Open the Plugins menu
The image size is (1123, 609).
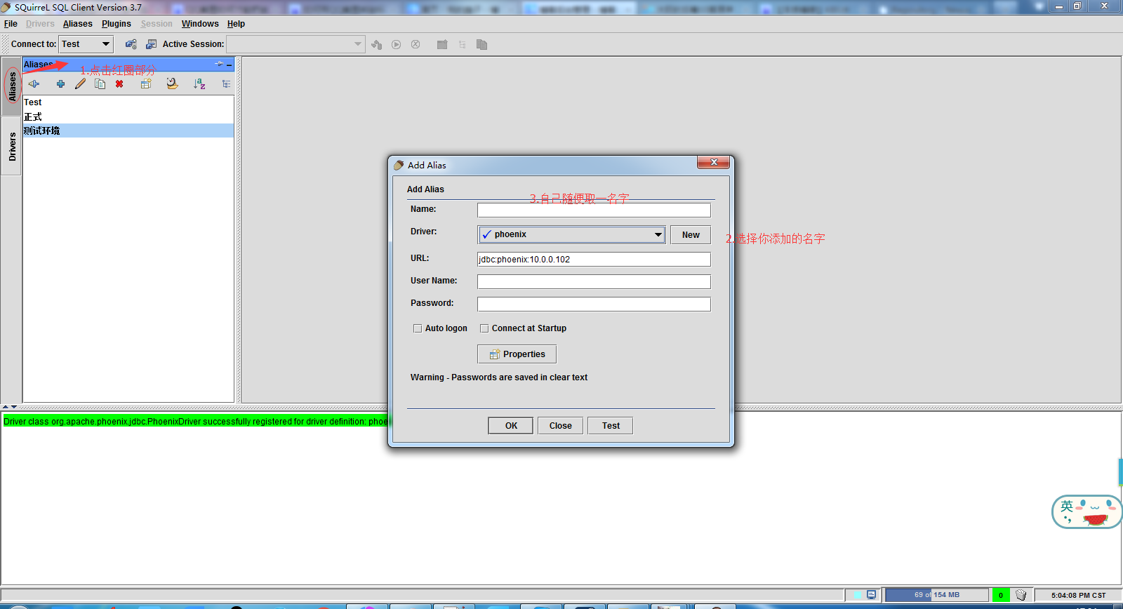[x=117, y=24]
